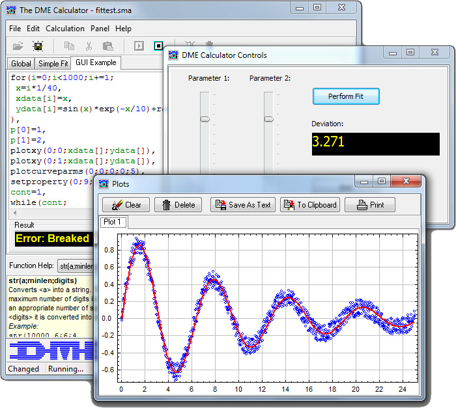Switch to the Simple Fit tab
Screen dimensions: 456x408
pyautogui.click(x=53, y=64)
